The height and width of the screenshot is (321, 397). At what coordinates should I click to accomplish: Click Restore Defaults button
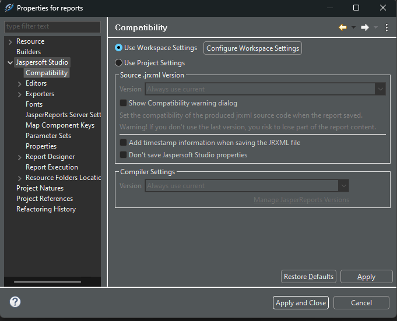(x=308, y=277)
